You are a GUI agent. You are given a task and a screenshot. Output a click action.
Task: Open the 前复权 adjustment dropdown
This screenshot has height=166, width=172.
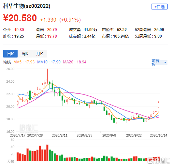[159, 62]
